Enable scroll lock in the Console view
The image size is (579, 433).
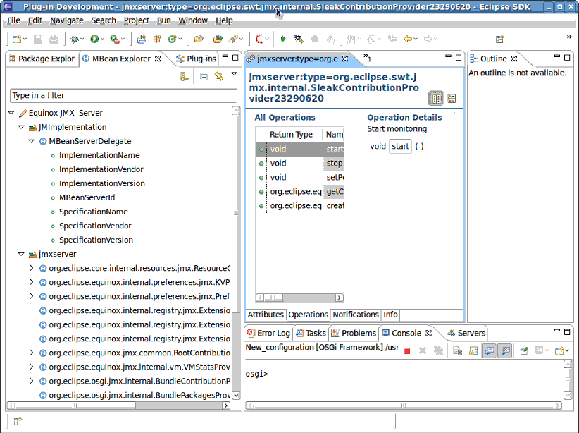472,350
